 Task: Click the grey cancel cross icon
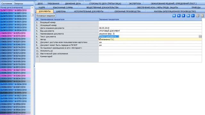coord(202,16)
